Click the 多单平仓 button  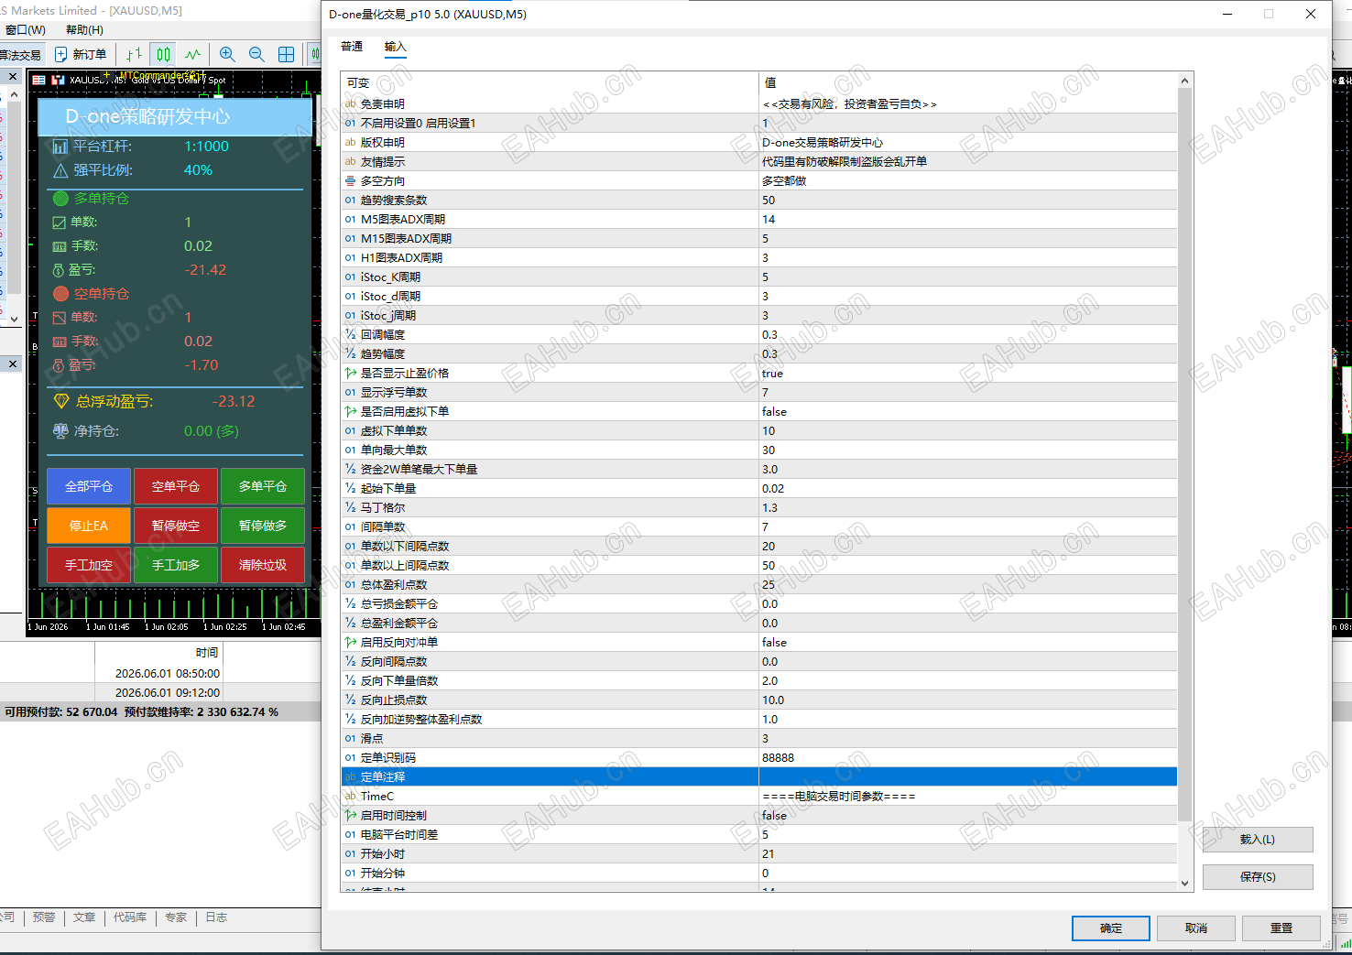(x=263, y=486)
